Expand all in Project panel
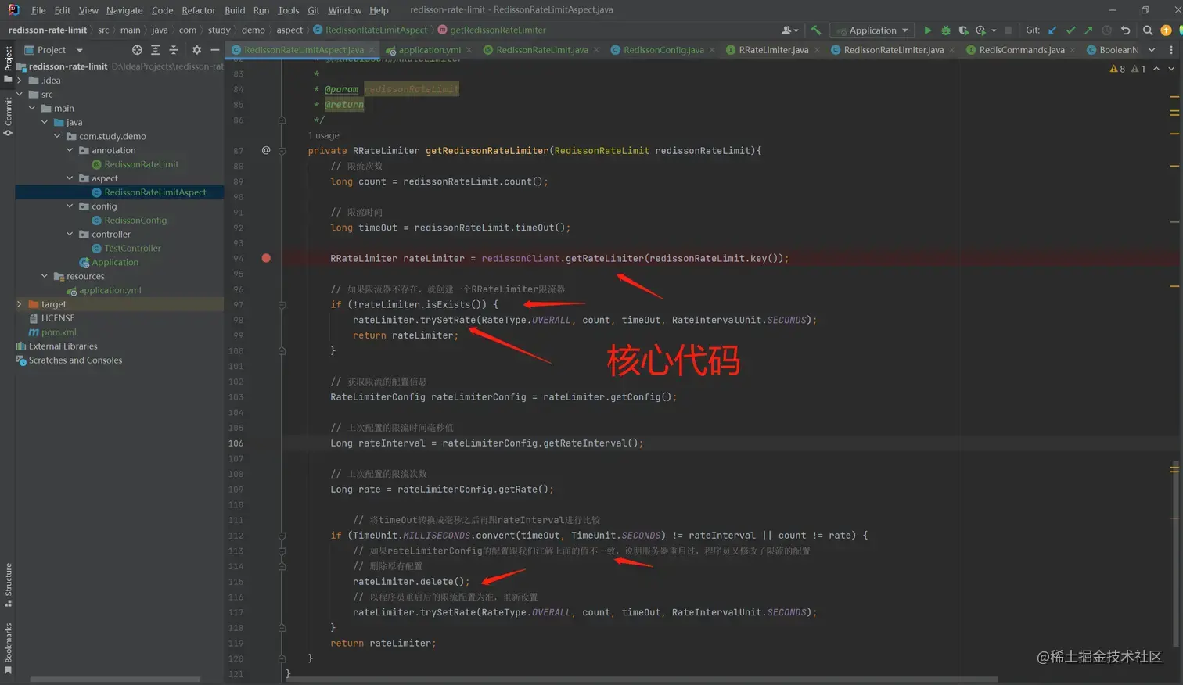The height and width of the screenshot is (685, 1183). 155,50
